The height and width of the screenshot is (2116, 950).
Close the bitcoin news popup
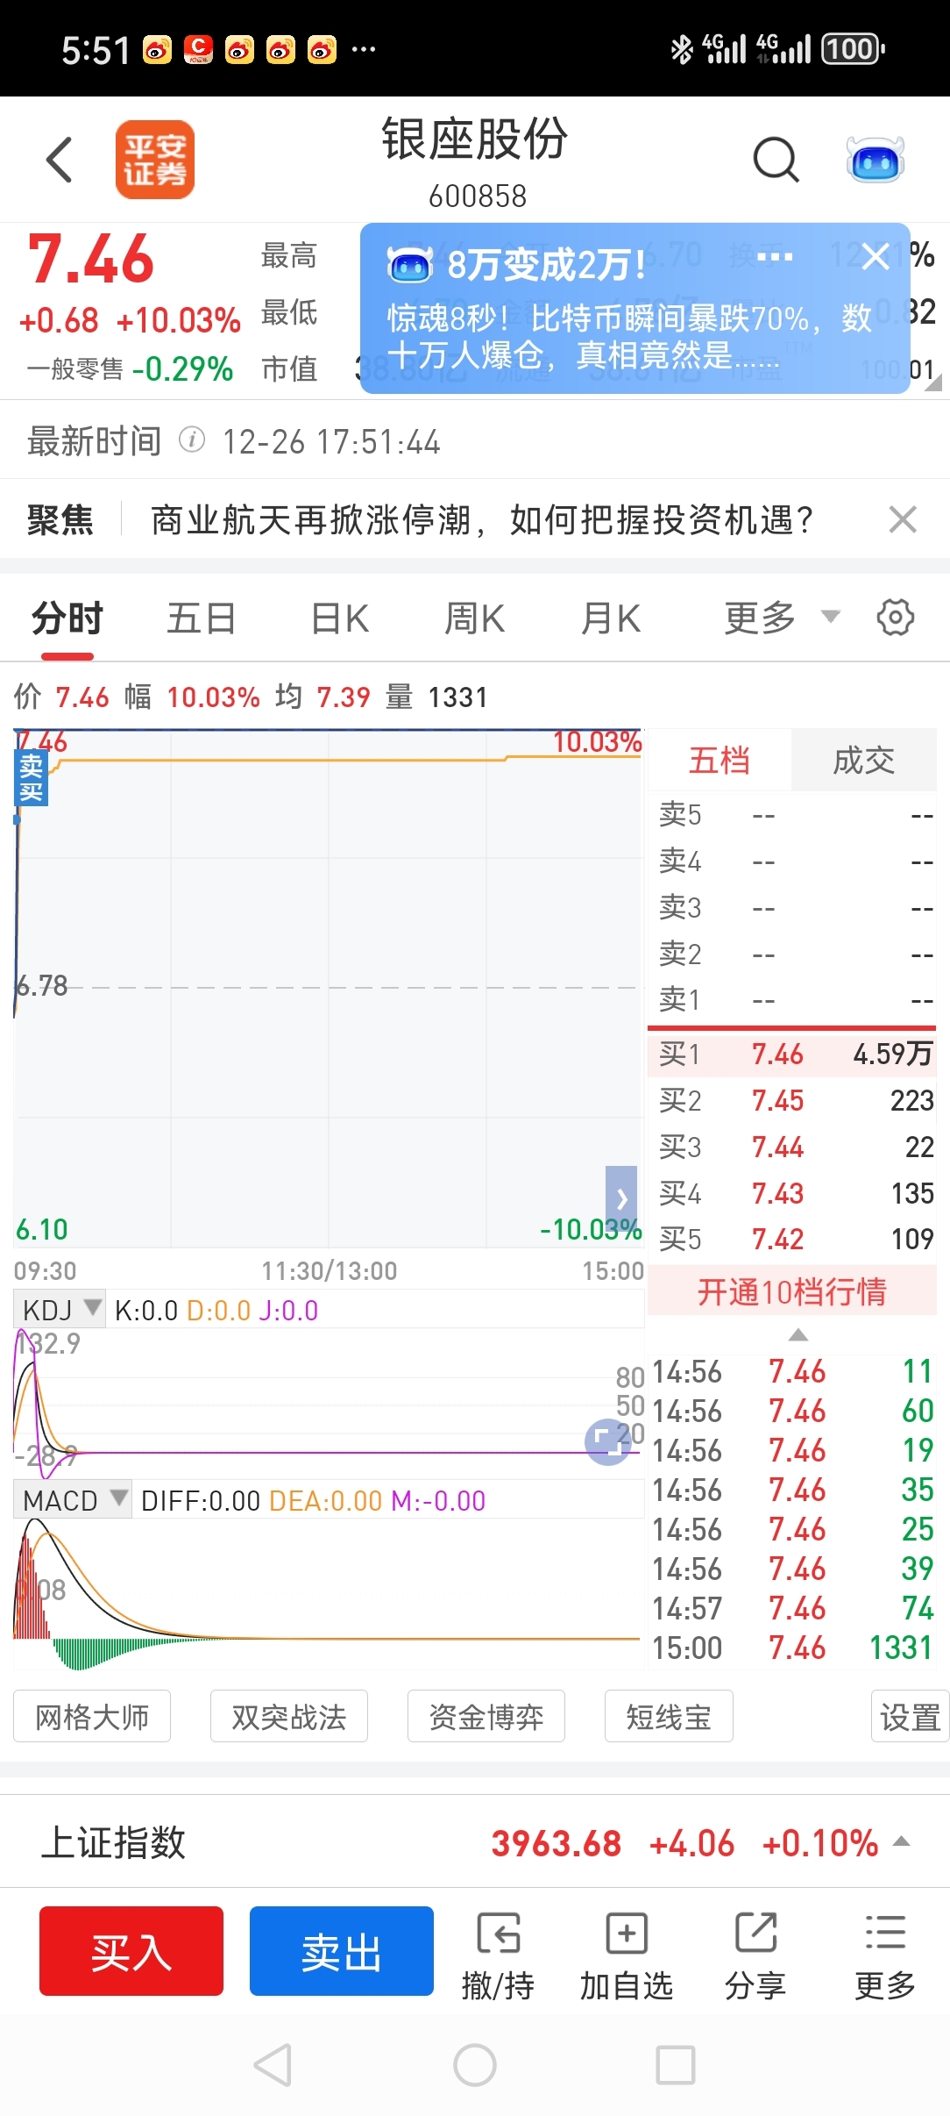(876, 257)
